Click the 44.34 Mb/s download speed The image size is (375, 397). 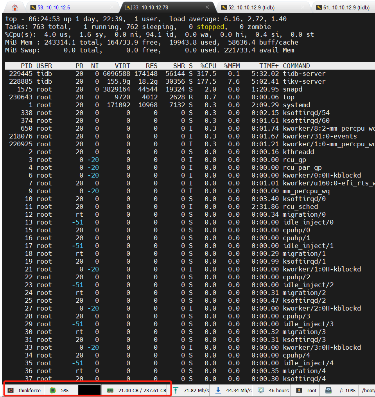coord(239,390)
